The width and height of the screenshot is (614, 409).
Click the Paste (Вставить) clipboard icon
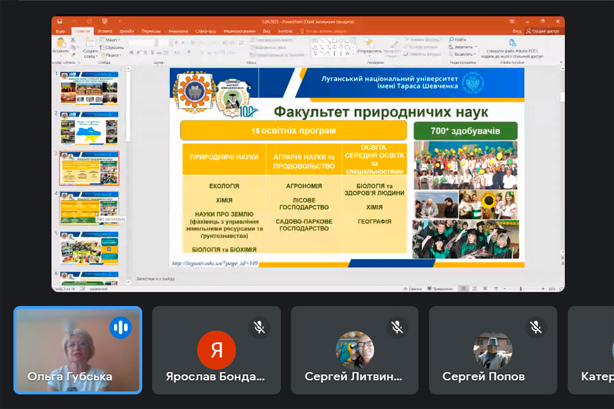61,44
